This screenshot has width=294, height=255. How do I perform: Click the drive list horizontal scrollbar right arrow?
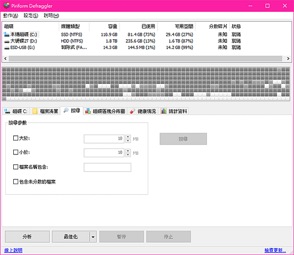coord(288,59)
